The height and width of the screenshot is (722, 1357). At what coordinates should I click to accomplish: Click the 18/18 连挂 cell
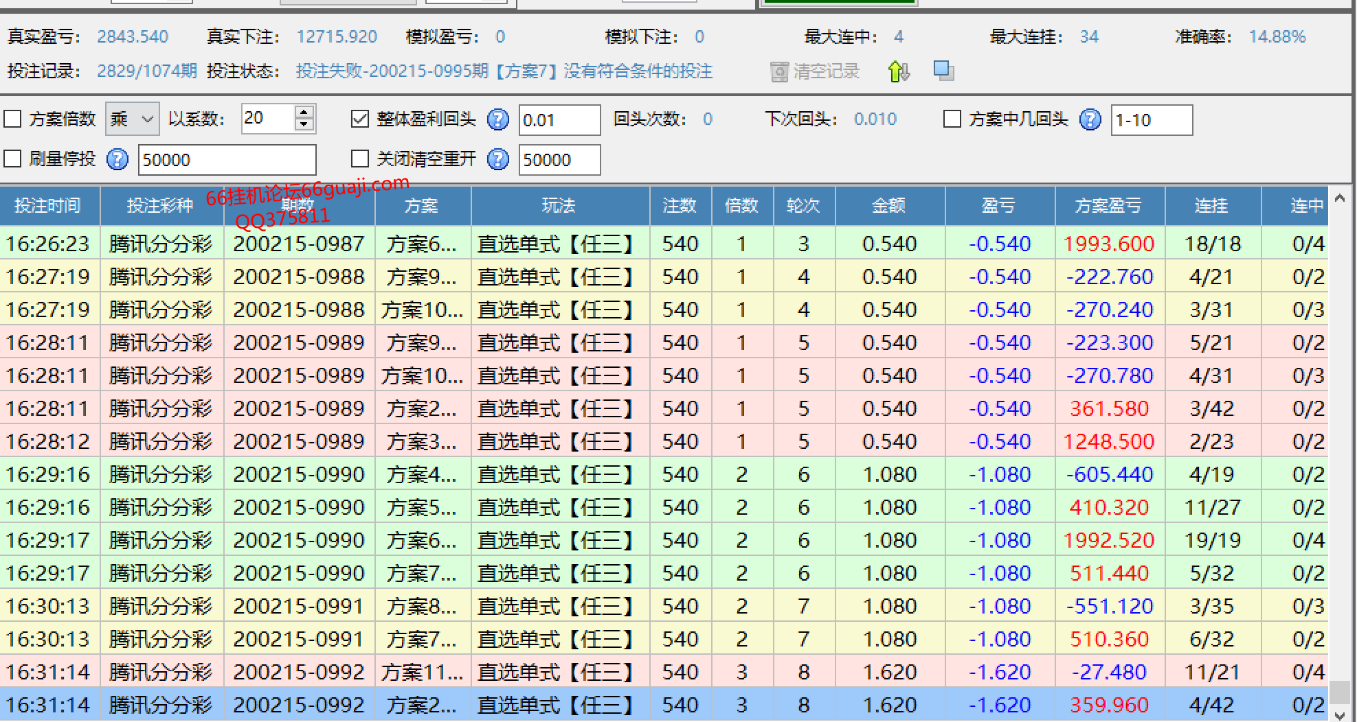click(1213, 244)
